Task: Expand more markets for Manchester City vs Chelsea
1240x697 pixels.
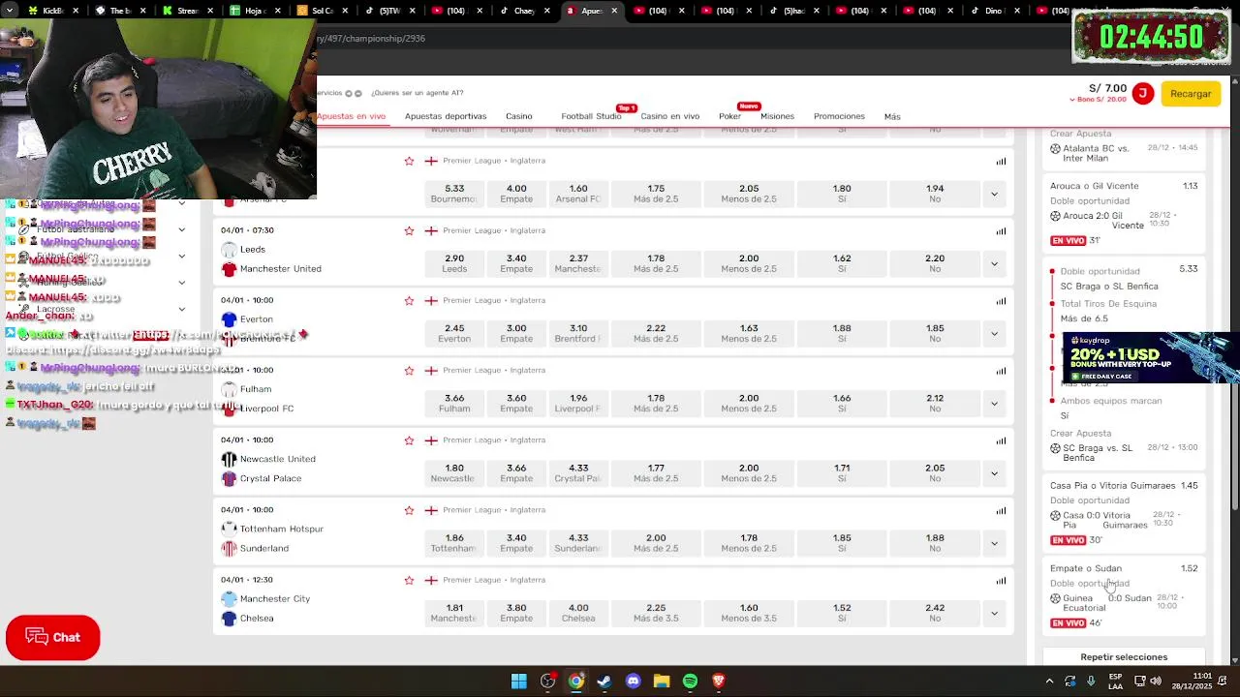Action: pos(994,613)
